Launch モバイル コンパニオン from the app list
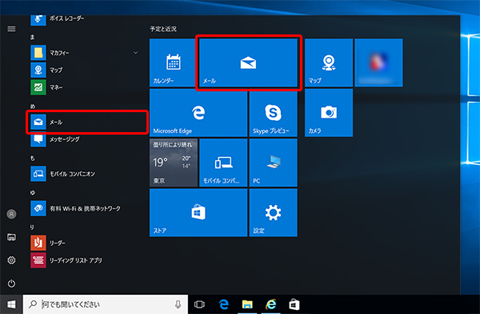This screenshot has height=314, width=480. tap(85, 174)
